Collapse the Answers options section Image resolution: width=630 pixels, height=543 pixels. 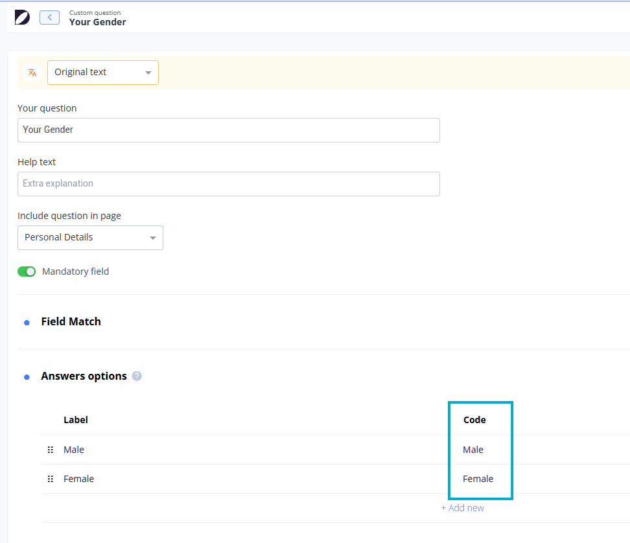(84, 376)
